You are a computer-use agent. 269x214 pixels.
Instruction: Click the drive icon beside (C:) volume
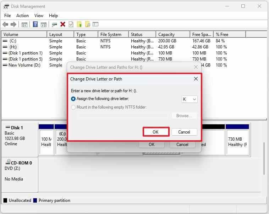[x=5, y=41]
